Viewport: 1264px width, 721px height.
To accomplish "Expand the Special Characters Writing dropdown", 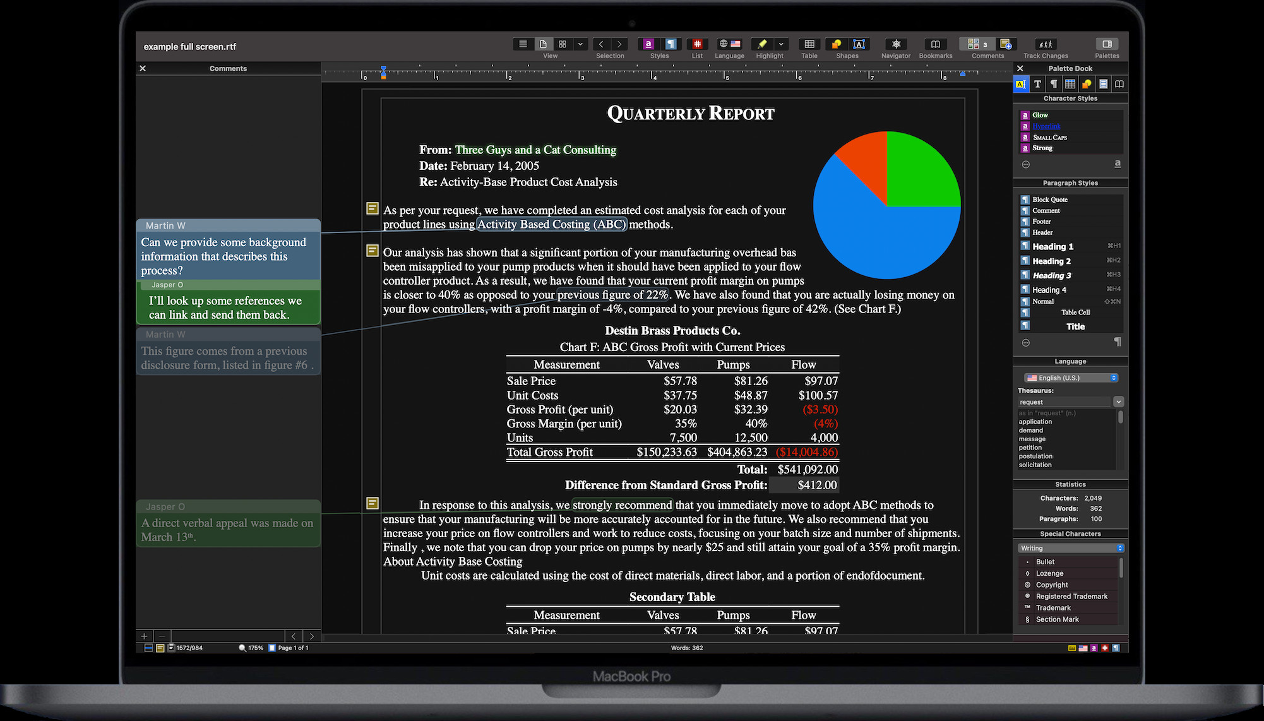I will 1071,548.
